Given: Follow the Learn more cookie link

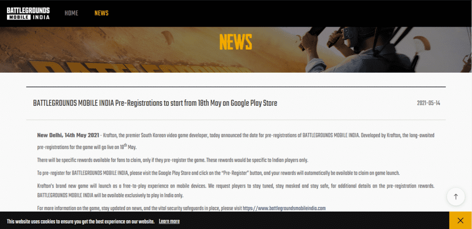Looking at the screenshot, I should (169, 222).
